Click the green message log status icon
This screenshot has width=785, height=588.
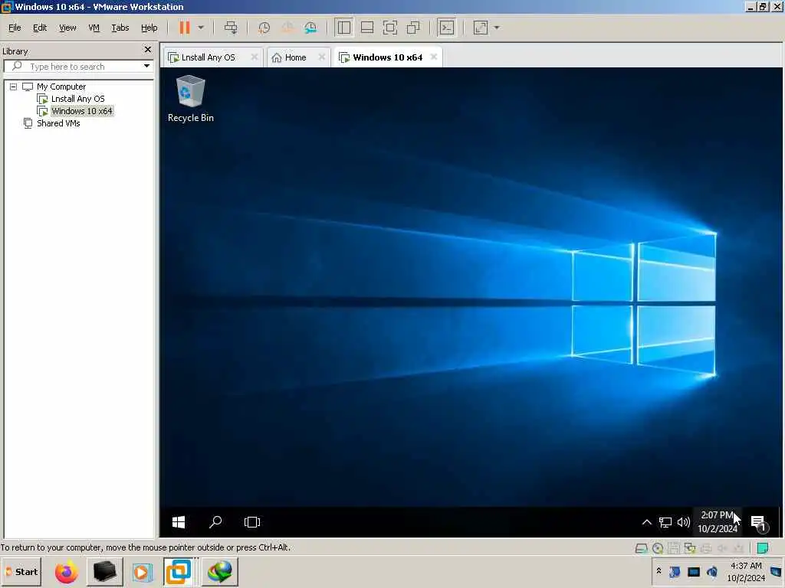tap(763, 548)
